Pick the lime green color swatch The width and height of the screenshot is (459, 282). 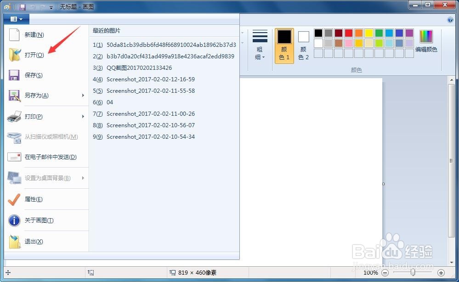click(379, 43)
